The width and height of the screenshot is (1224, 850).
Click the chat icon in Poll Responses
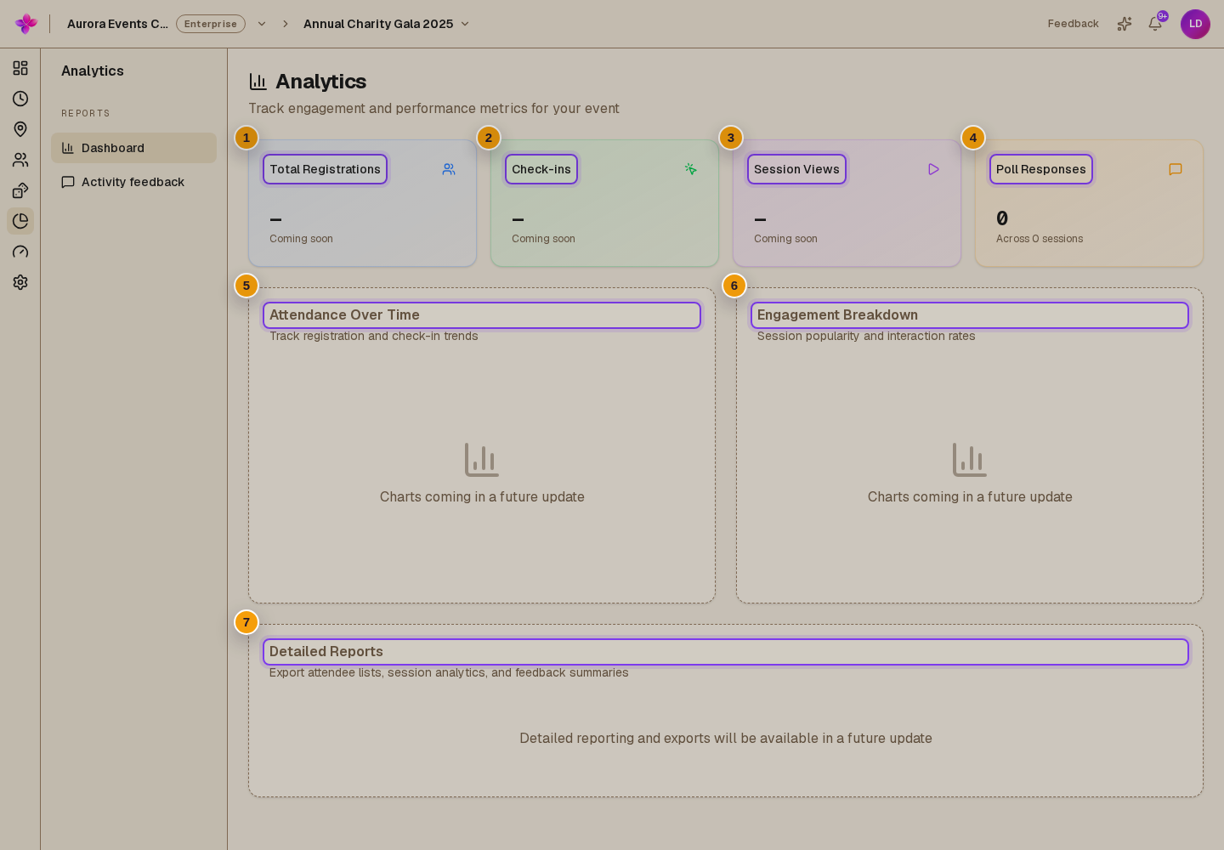point(1176,169)
